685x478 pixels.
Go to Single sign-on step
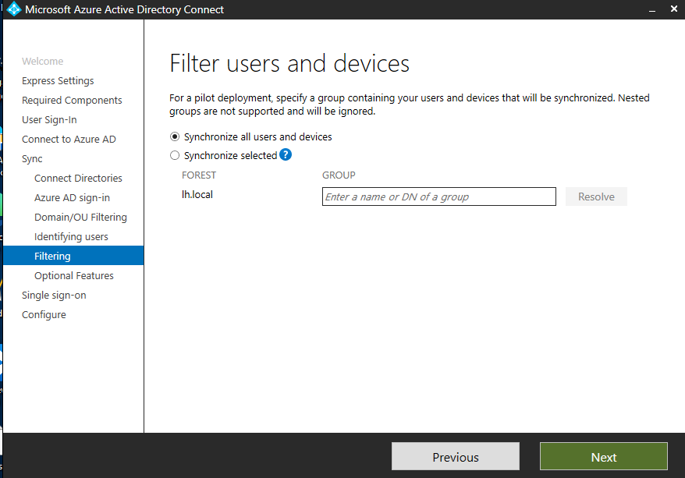coord(54,295)
